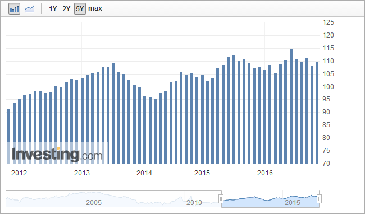The image size is (365, 214).
Task: Click the 2014 x-axis label
Action: pos(144,173)
